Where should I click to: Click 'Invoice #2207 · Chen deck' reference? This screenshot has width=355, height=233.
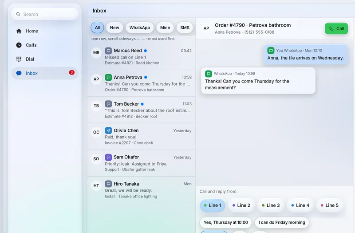tap(129, 143)
